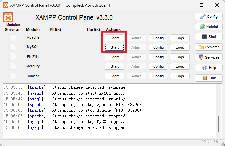225x146 pixels.
Task: Toggle MySQL service install checkbox
Action: coord(13,47)
